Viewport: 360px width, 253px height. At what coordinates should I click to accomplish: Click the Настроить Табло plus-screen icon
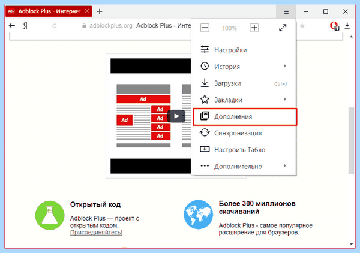[x=205, y=149]
